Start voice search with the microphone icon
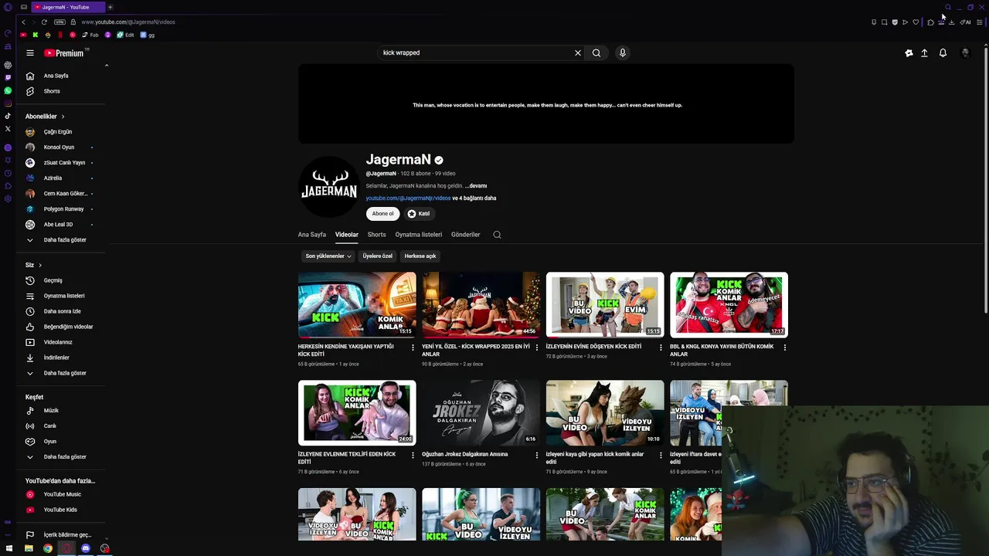The width and height of the screenshot is (989, 556). click(x=623, y=53)
